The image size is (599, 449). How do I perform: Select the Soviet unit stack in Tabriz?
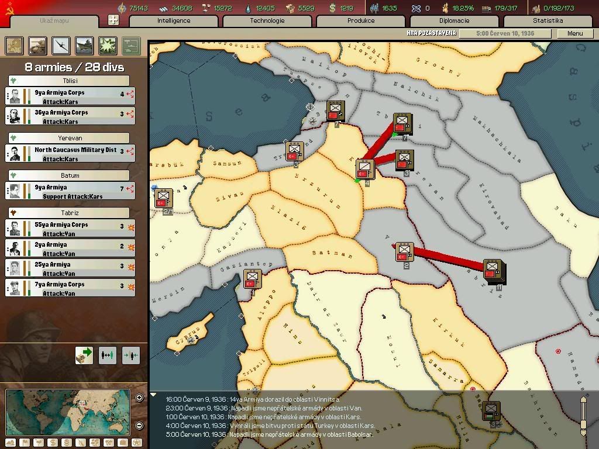tap(494, 271)
